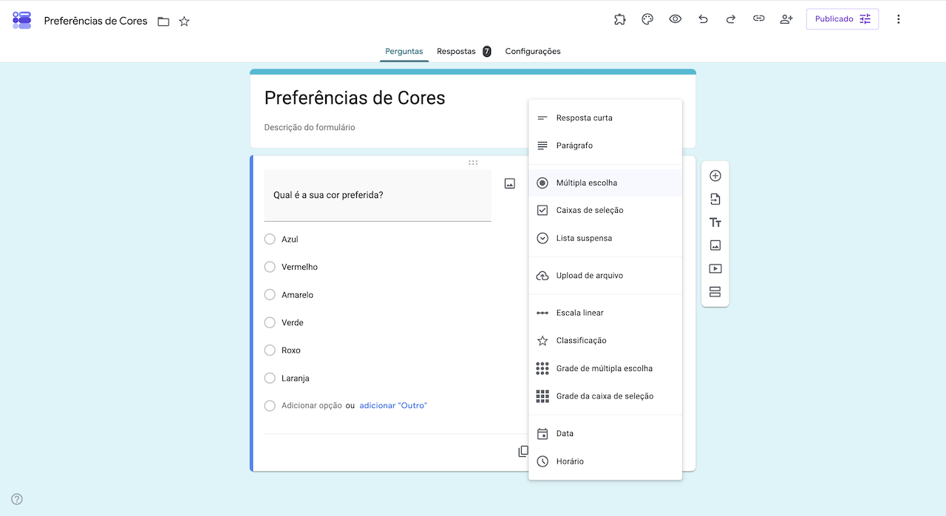
Task: Edit the Verde option text
Action: pyautogui.click(x=293, y=322)
